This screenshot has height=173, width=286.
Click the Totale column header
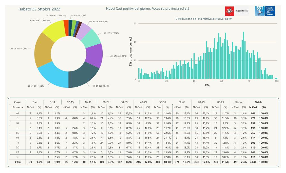(259, 102)
